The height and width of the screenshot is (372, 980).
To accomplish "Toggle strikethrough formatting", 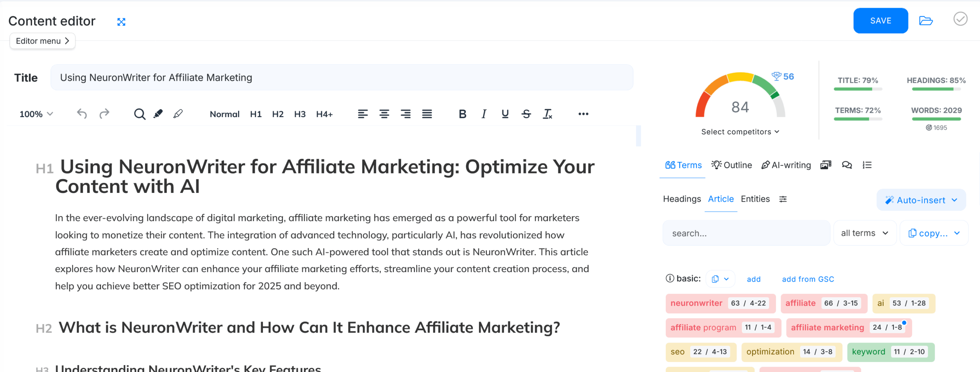I will [x=526, y=114].
